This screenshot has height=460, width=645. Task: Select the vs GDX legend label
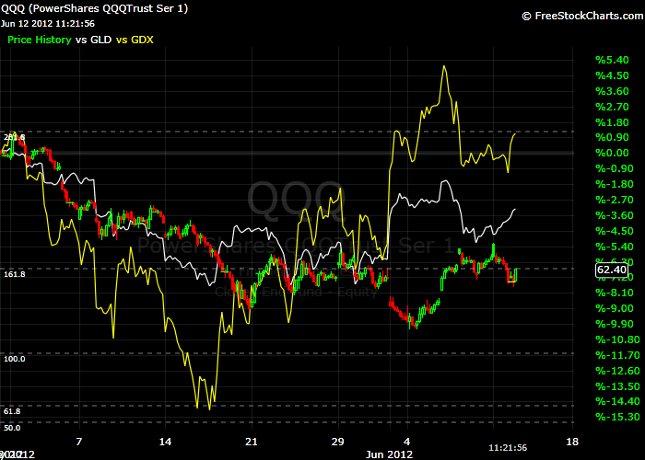[x=135, y=40]
